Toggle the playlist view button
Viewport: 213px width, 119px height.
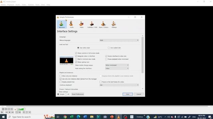[x=24, y=112]
